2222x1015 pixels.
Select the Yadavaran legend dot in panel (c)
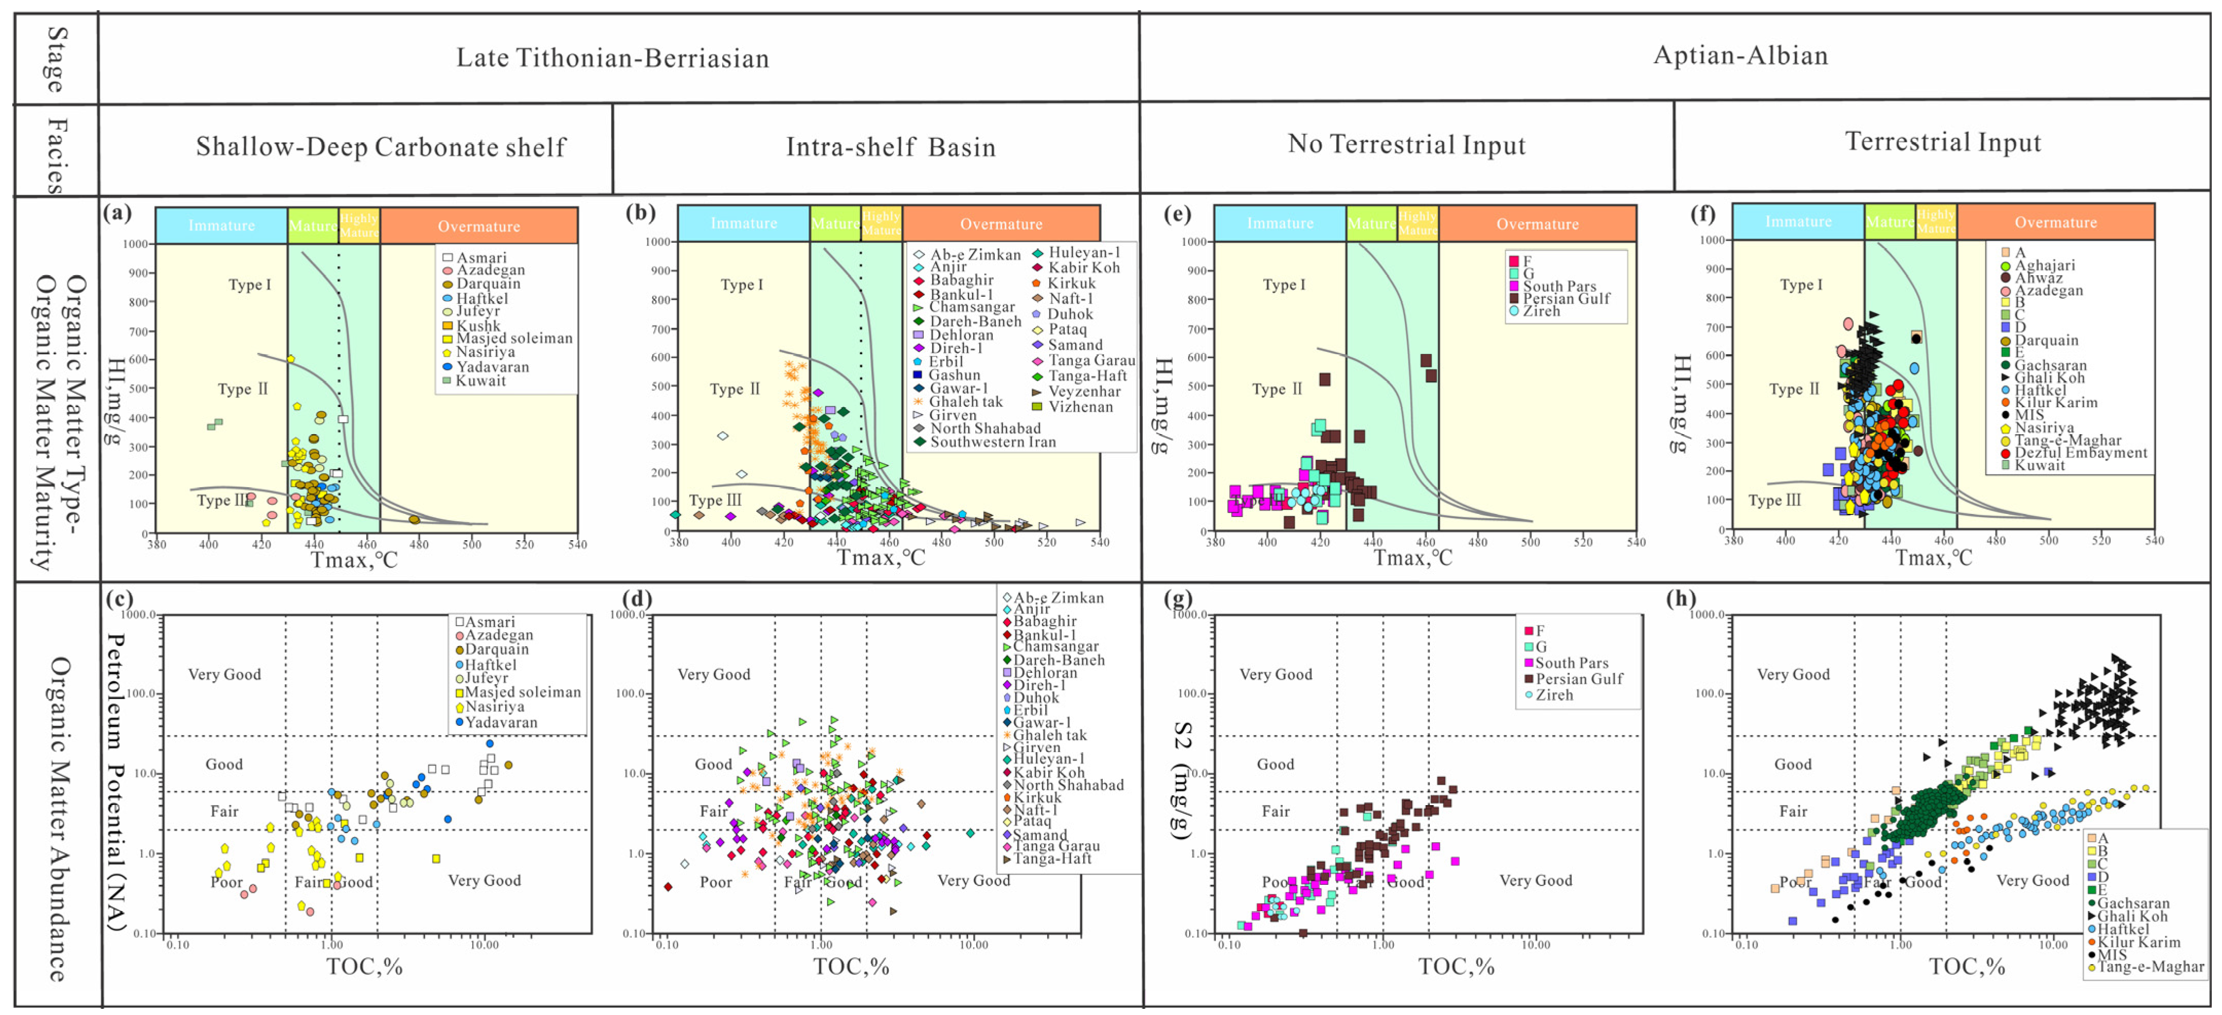pos(460,722)
